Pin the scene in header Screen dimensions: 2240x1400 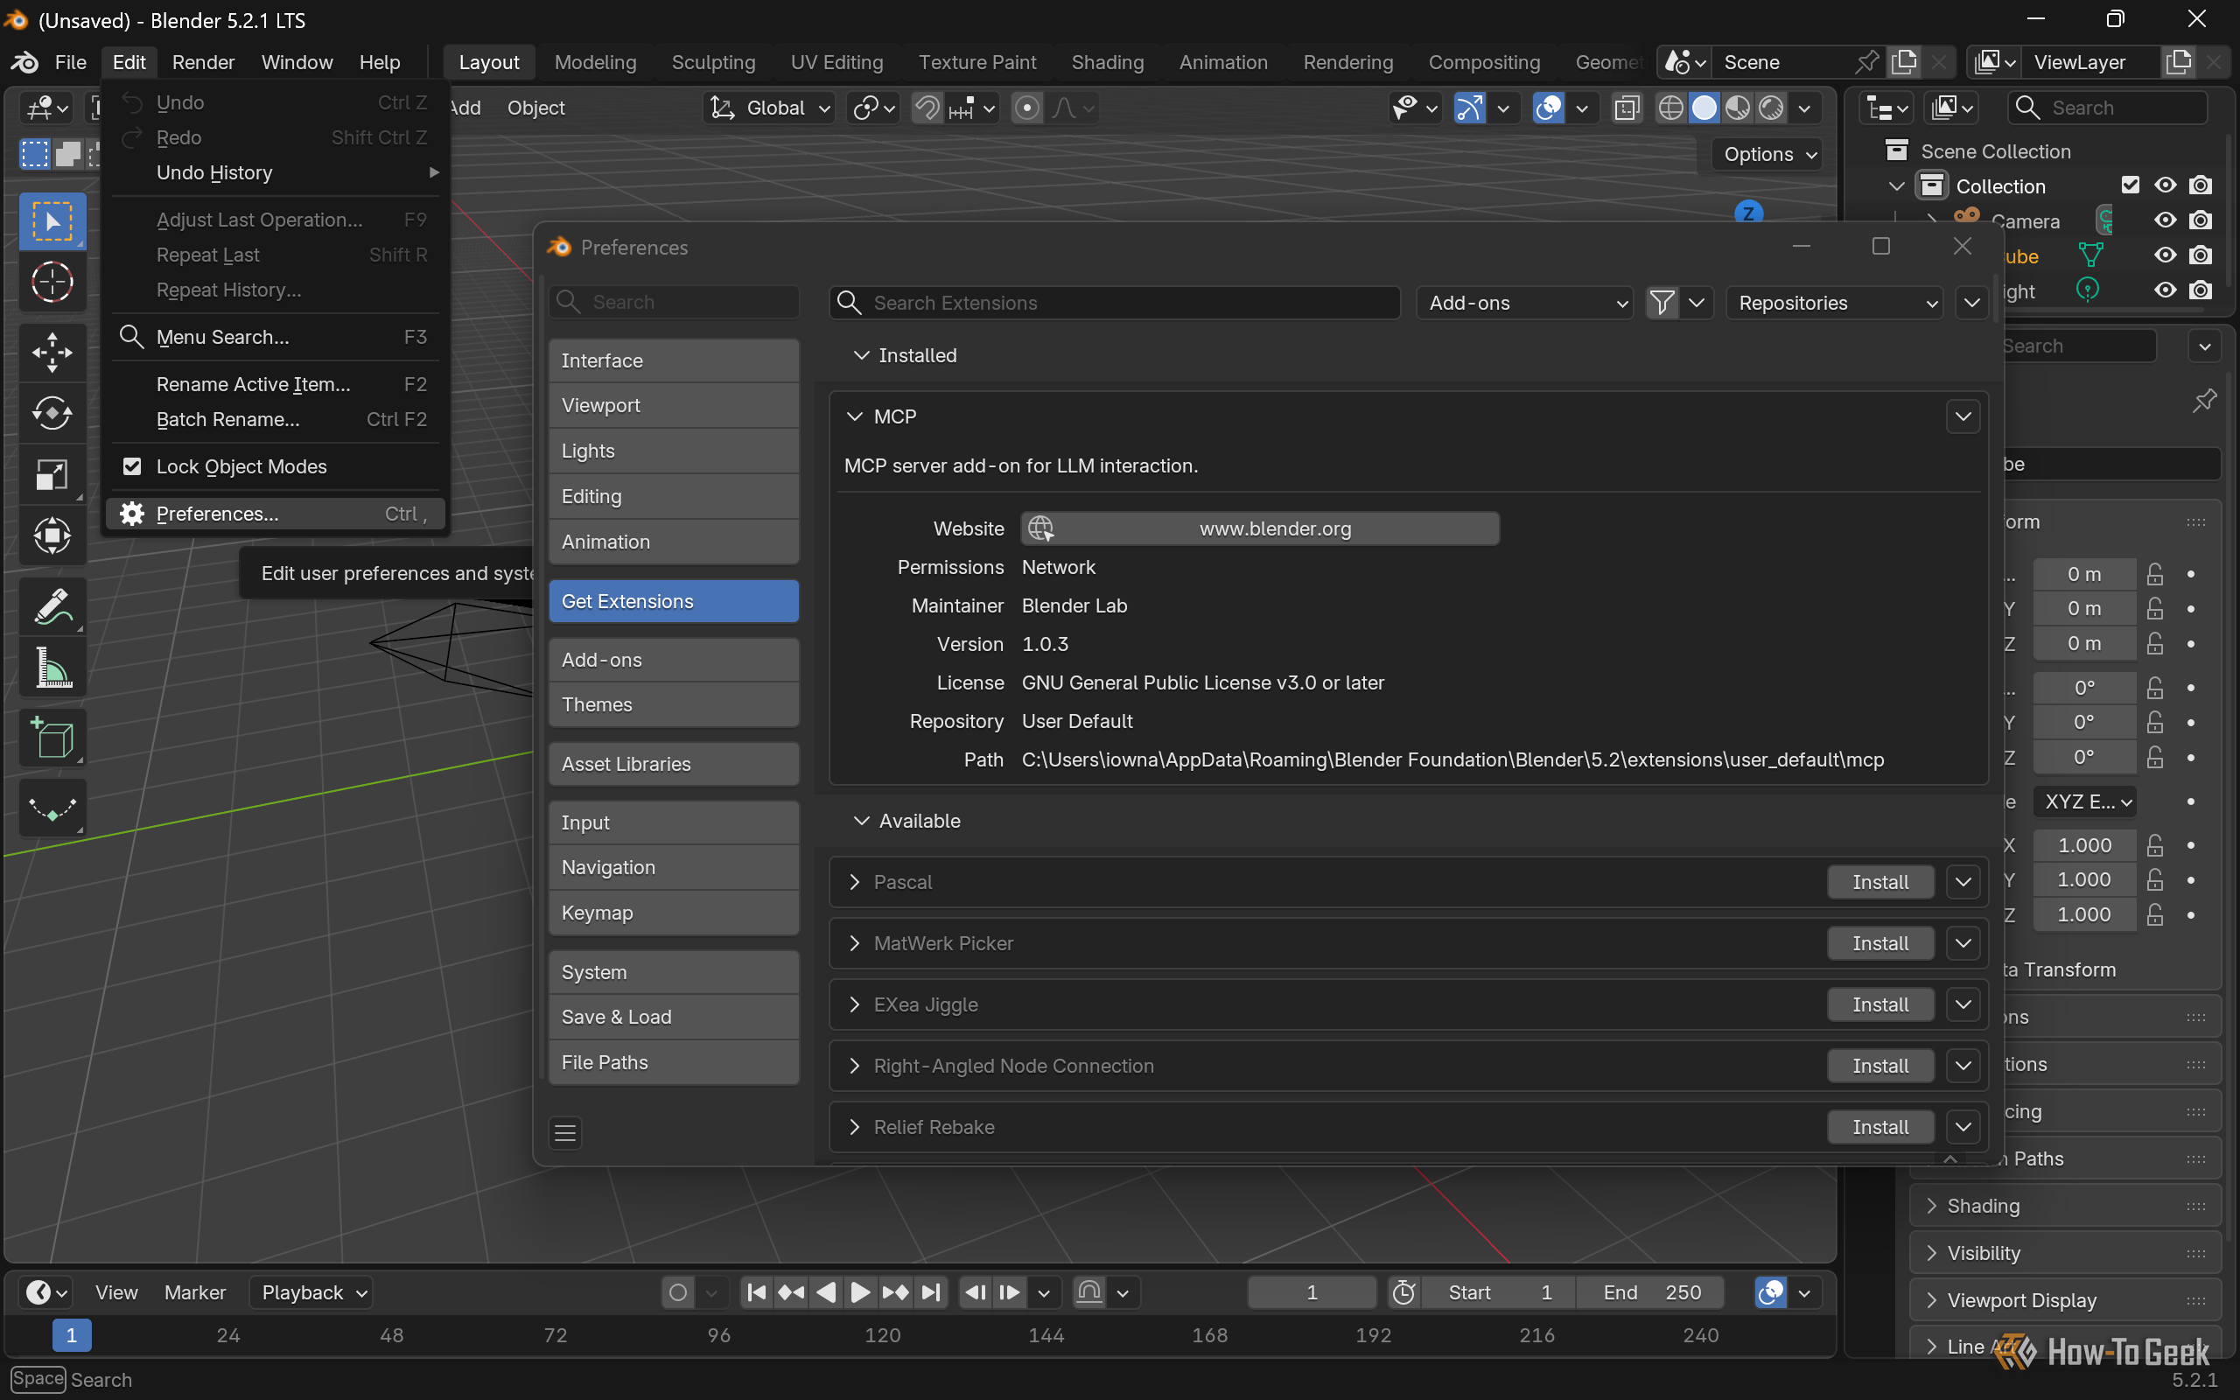coord(1867,62)
